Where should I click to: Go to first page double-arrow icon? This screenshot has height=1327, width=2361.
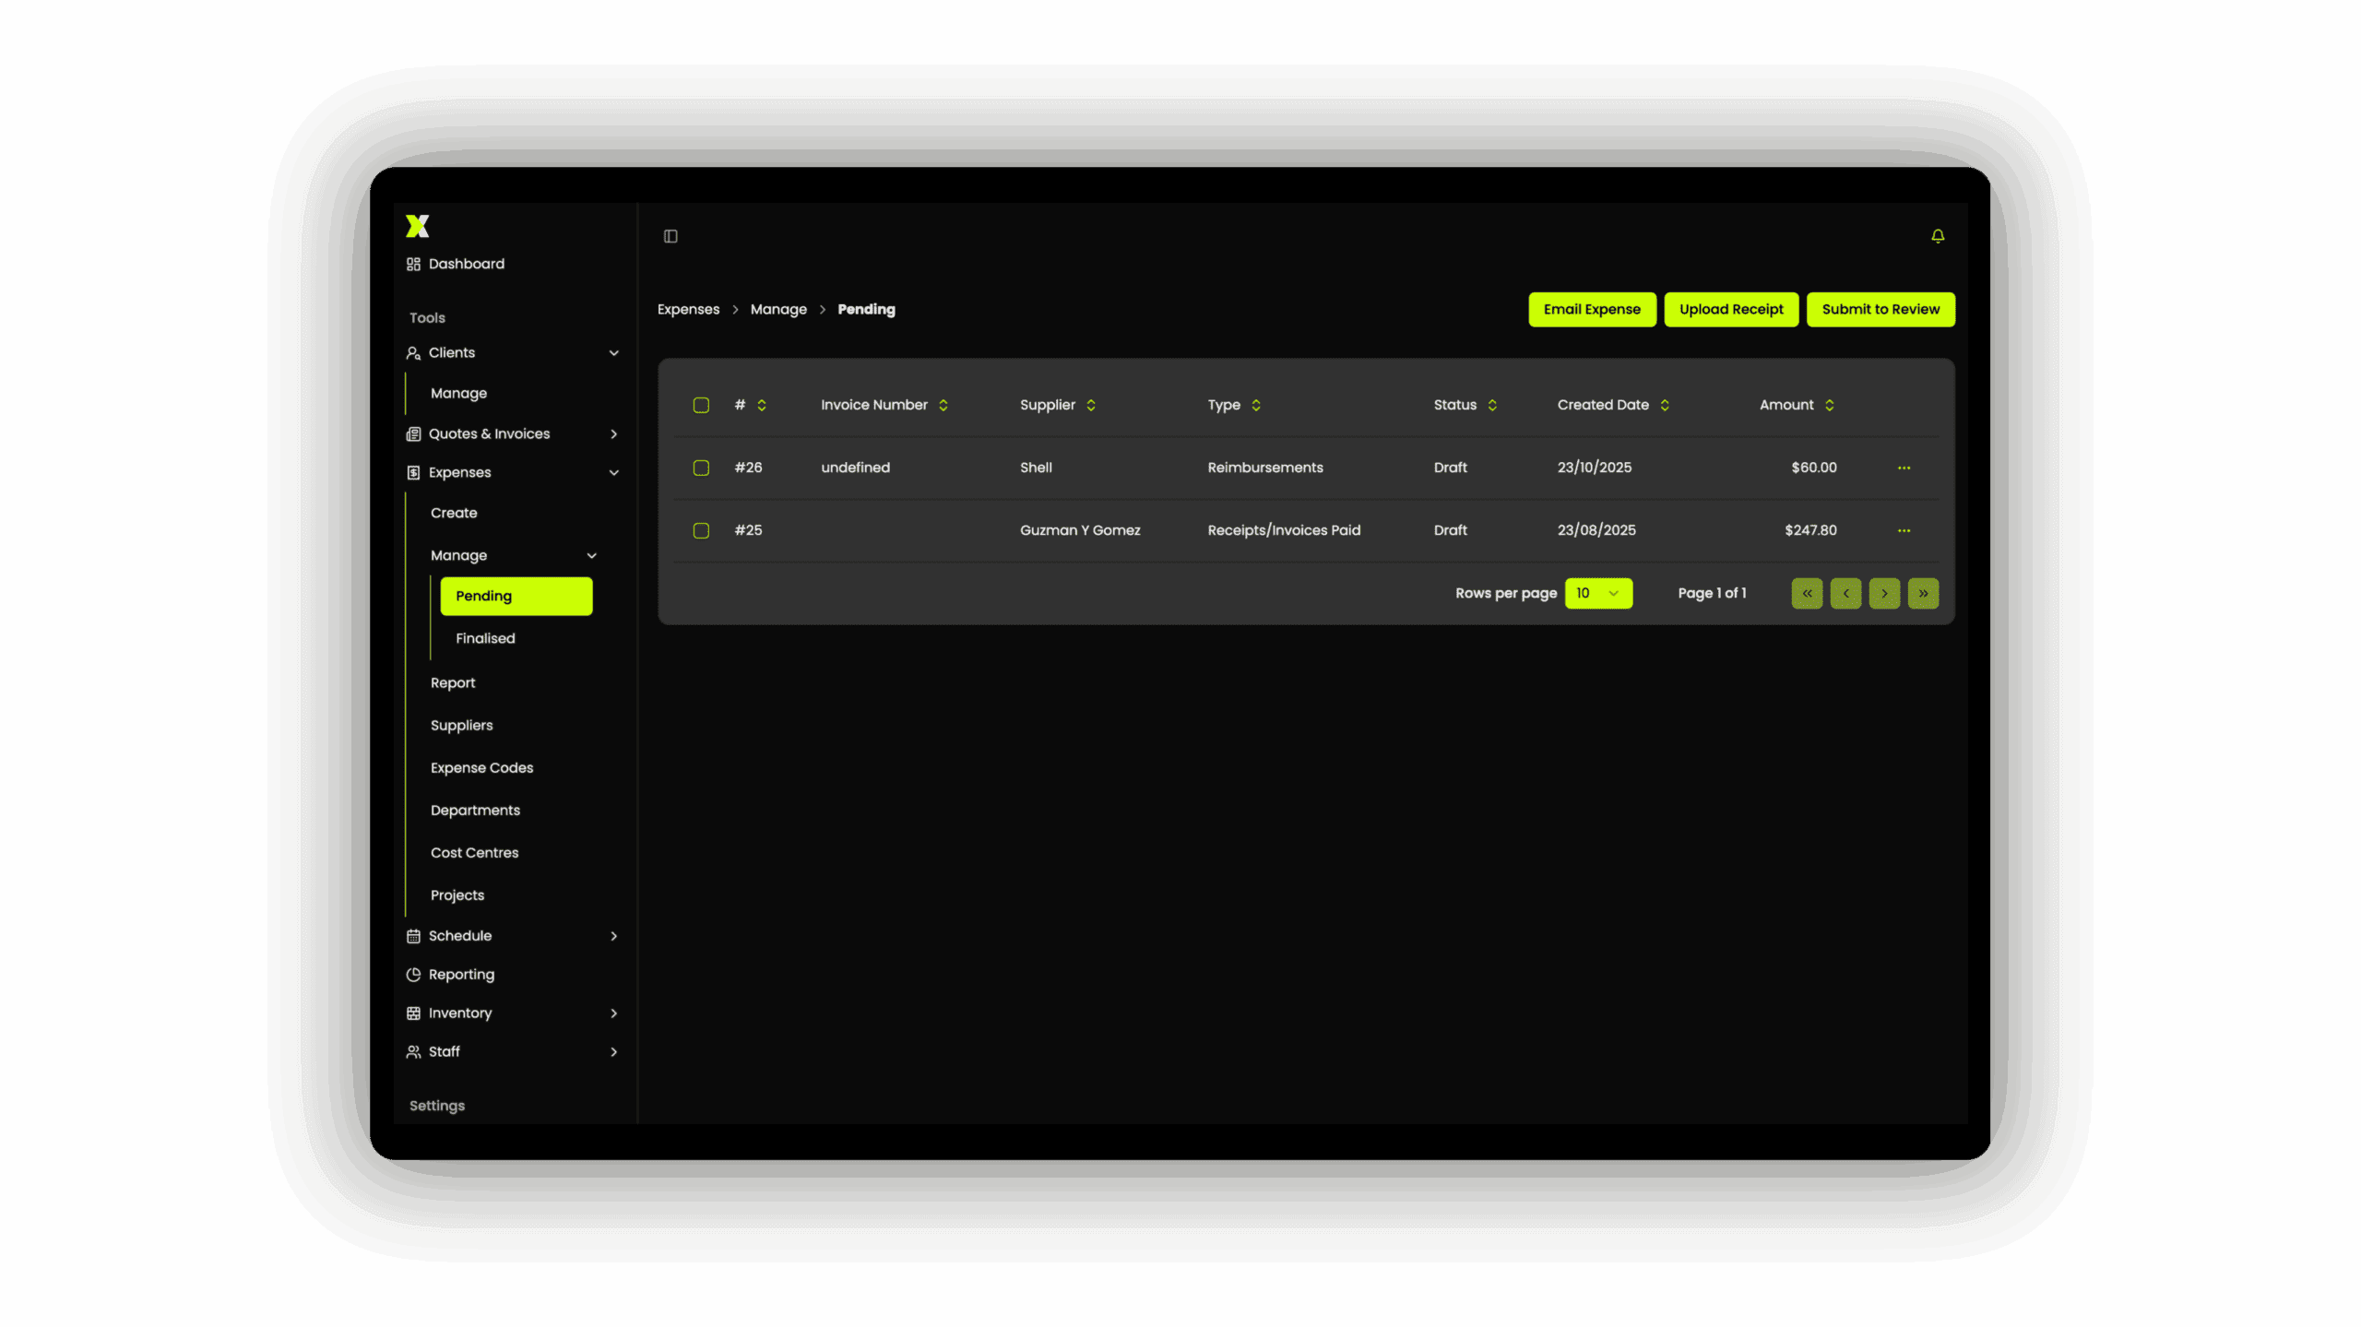1807,593
